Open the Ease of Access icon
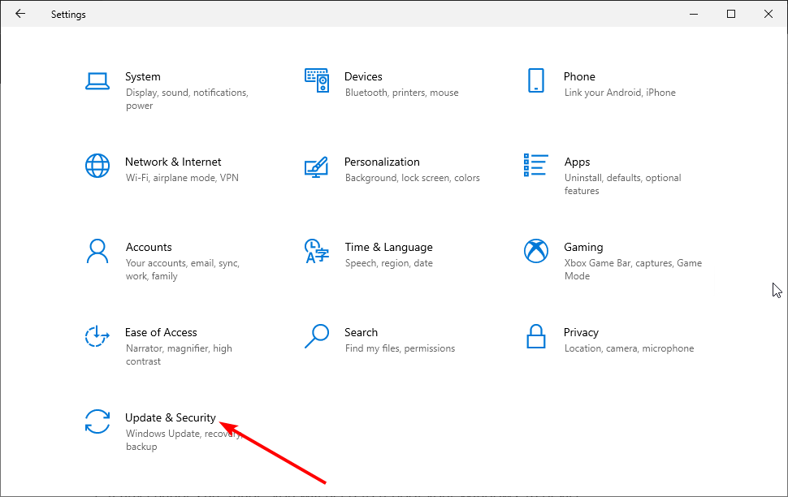The height and width of the screenshot is (497, 788). coord(97,336)
